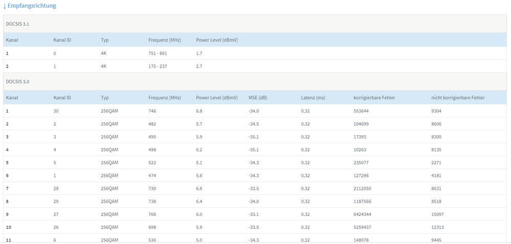Image resolution: width=511 pixels, height=244 pixels.
Task: Select correctable errors value 553644
Action: [361, 111]
